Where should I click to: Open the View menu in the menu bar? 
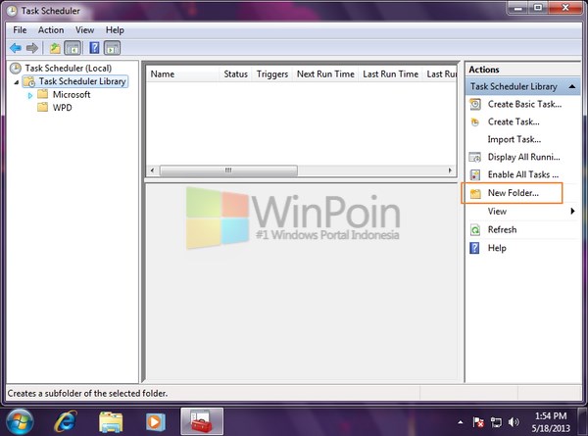[x=84, y=30]
